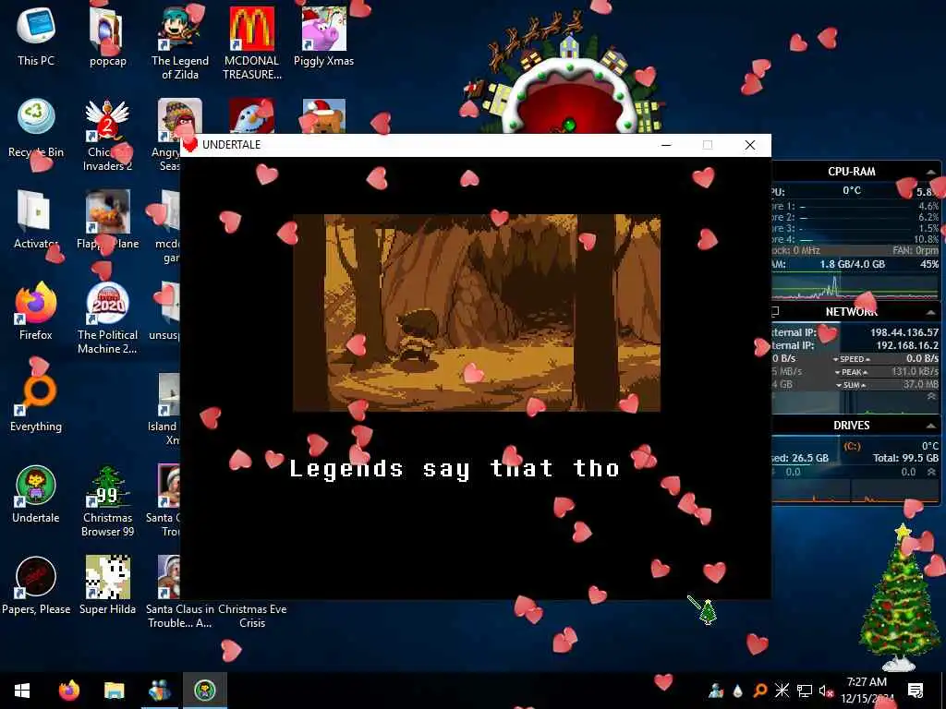
Task: Open the Windows Start menu
Action: click(22, 691)
